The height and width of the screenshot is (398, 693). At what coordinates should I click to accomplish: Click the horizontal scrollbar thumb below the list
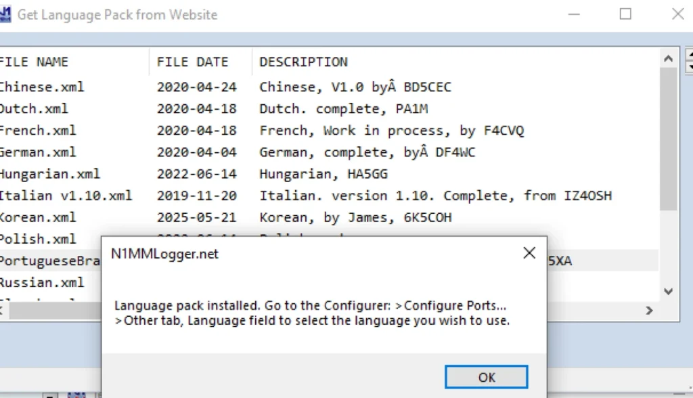(54, 311)
